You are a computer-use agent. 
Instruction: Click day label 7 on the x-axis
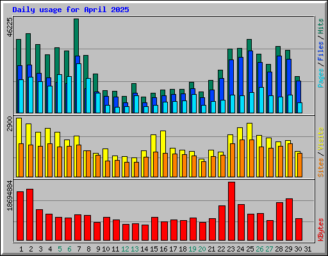point(79,249)
